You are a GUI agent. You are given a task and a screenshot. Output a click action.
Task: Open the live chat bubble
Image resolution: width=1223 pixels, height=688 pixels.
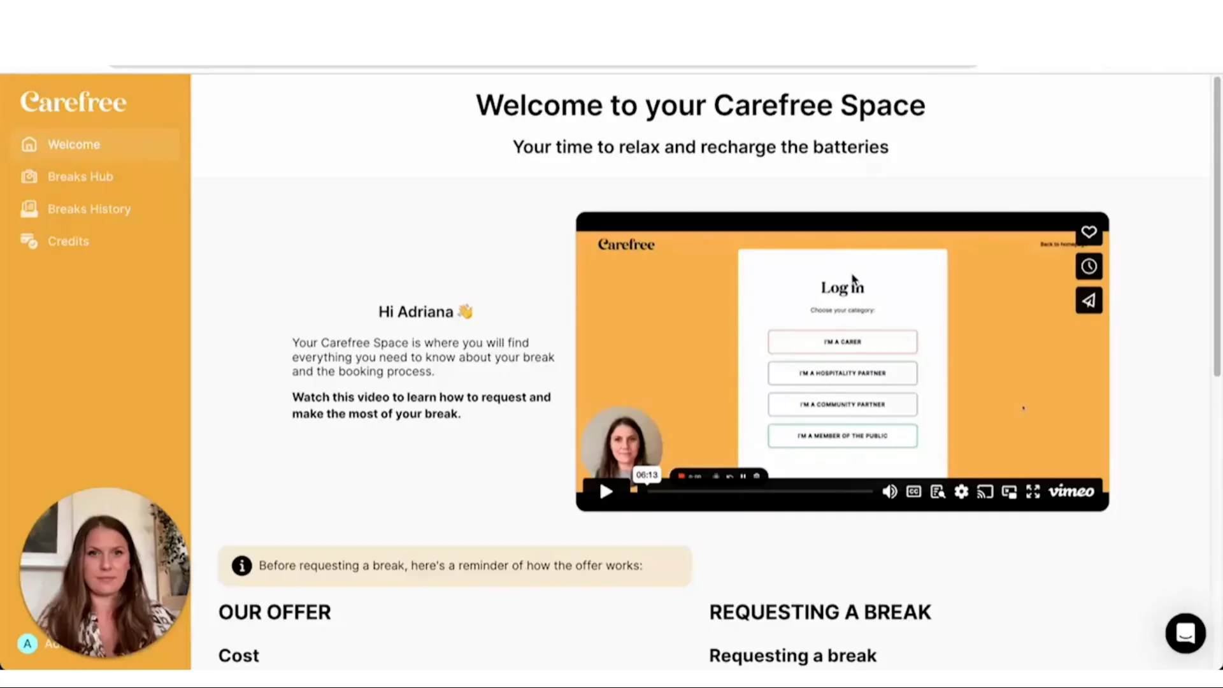1185,633
